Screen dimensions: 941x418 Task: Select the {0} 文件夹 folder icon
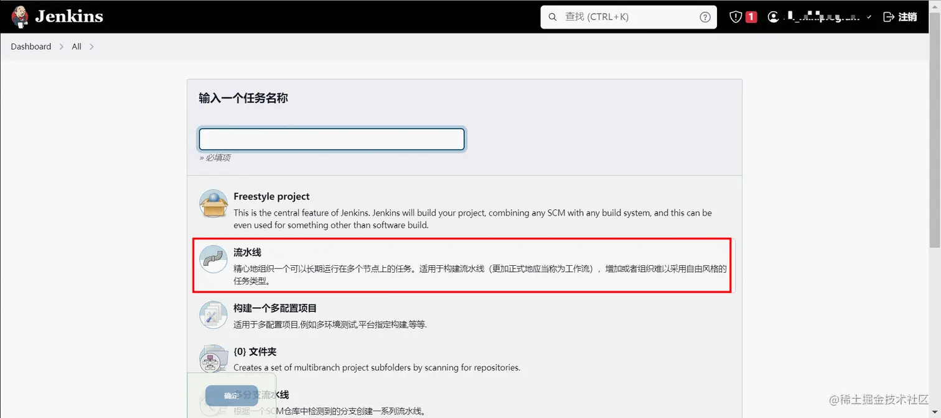click(x=213, y=358)
